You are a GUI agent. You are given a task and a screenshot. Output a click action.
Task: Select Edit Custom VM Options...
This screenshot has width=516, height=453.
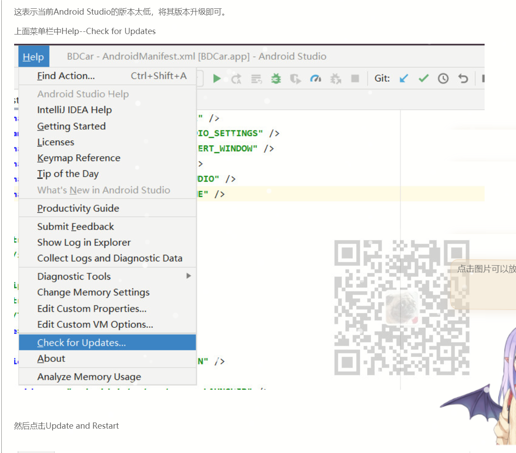pyautogui.click(x=107, y=325)
